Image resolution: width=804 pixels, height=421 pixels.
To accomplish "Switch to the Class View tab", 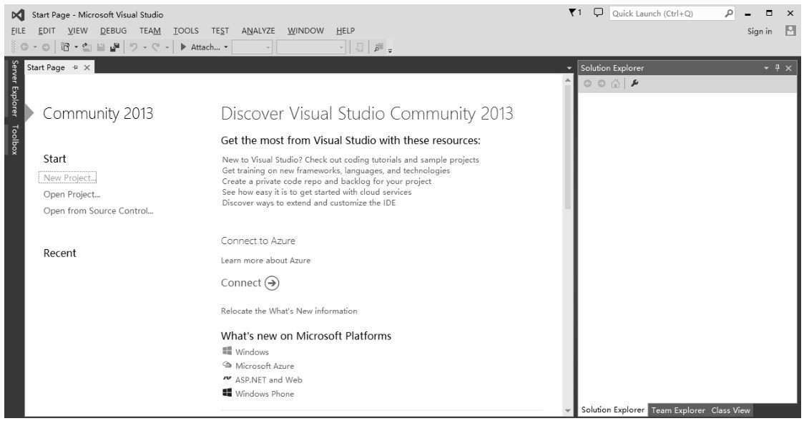I will (x=730, y=410).
